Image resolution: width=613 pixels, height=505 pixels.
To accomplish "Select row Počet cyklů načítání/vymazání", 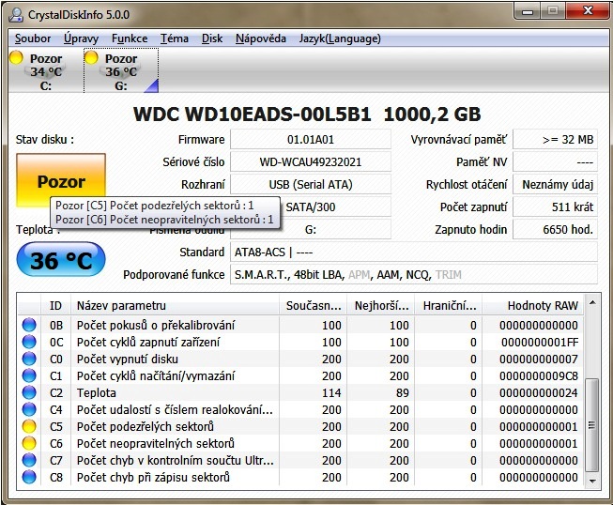I will tap(300, 375).
